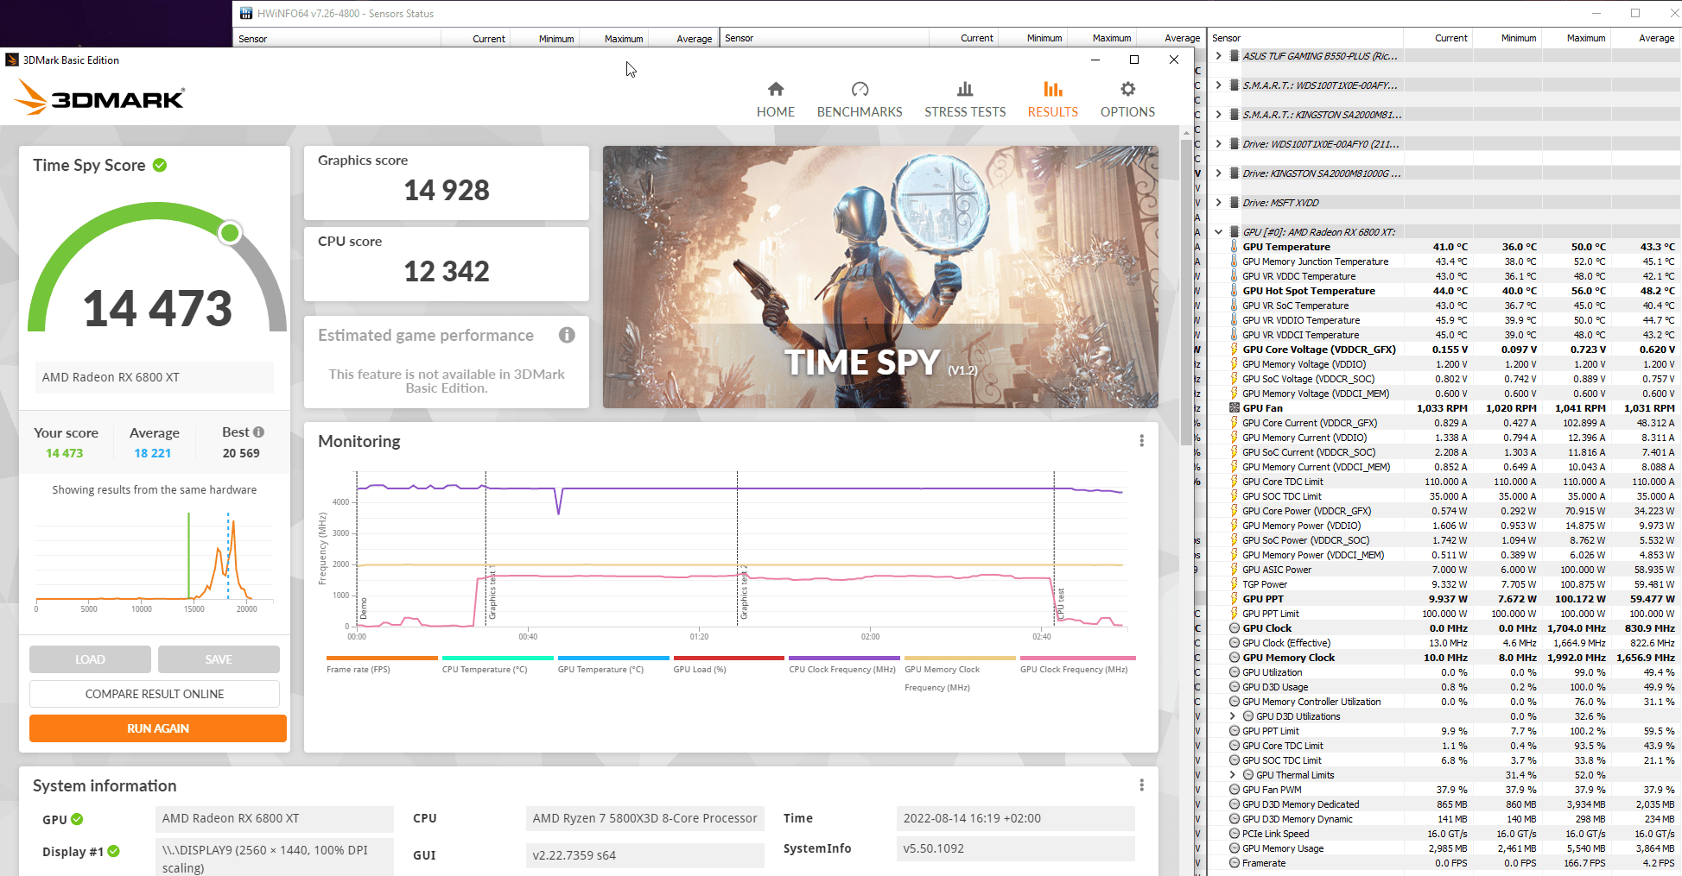Expand ASUS TUF GAMING B550-PLUS sensor group
The image size is (1682, 876).
tap(1218, 56)
